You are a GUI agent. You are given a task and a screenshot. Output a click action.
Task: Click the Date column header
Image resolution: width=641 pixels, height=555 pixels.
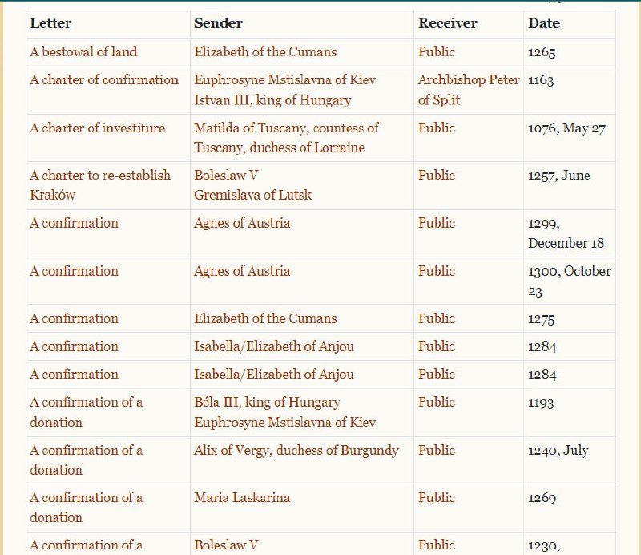point(544,23)
